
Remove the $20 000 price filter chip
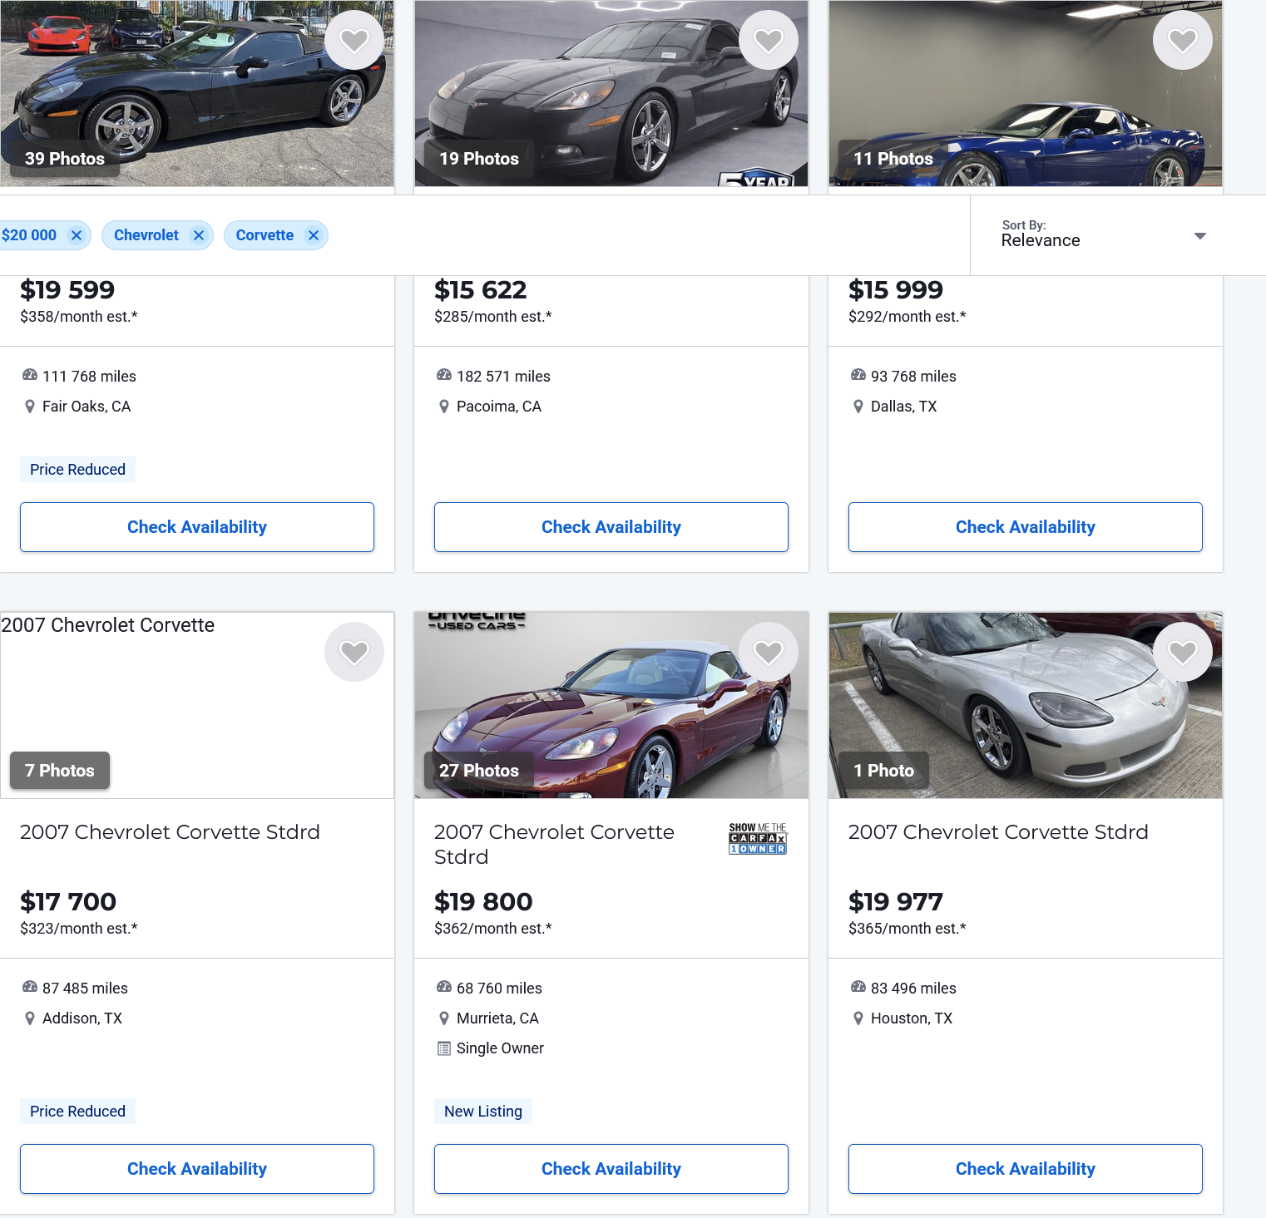[x=77, y=235]
